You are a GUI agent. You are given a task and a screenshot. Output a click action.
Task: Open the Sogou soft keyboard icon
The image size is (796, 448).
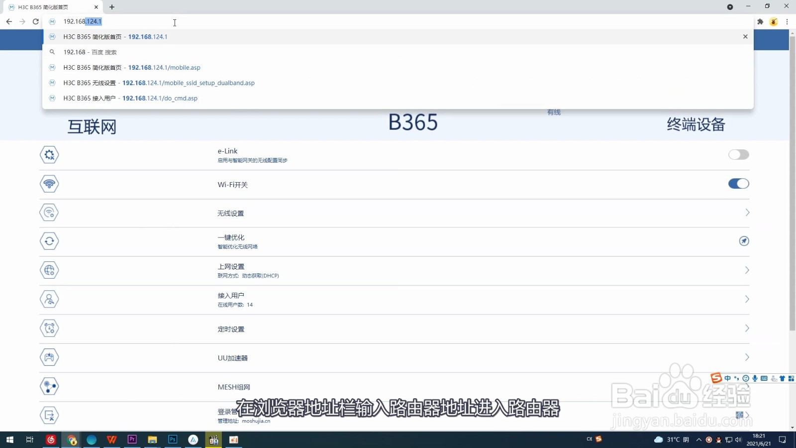pyautogui.click(x=764, y=378)
